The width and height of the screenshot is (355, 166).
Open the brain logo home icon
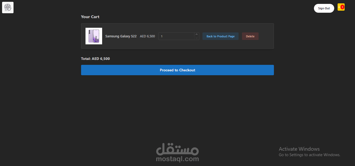pos(8,8)
